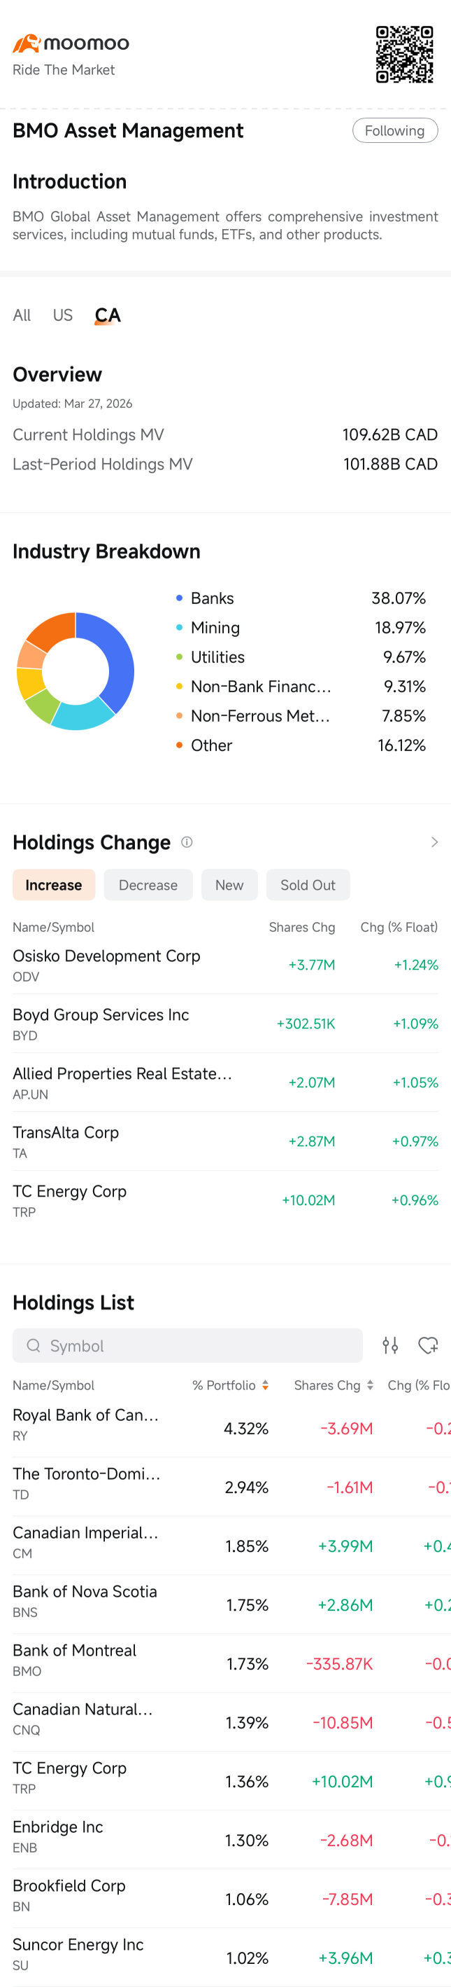451x1987 pixels.
Task: Select the Increase filter chip
Action: 54,885
